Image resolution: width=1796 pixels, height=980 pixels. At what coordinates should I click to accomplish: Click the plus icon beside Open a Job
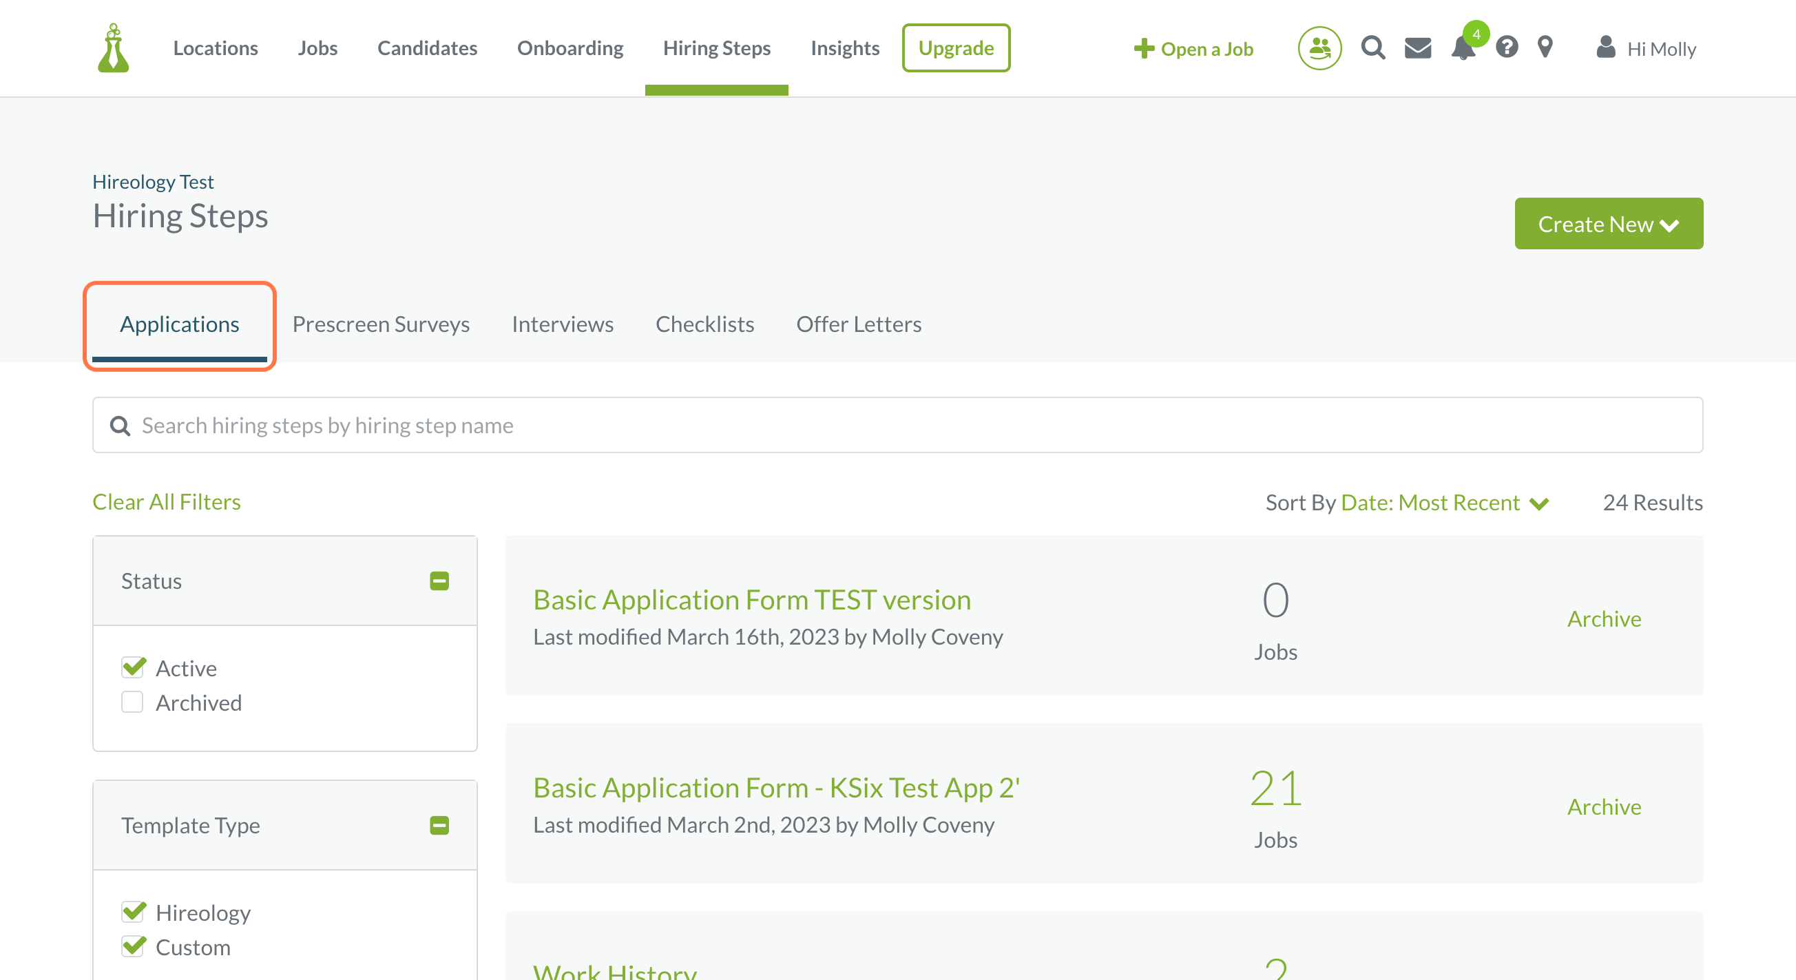(1143, 48)
